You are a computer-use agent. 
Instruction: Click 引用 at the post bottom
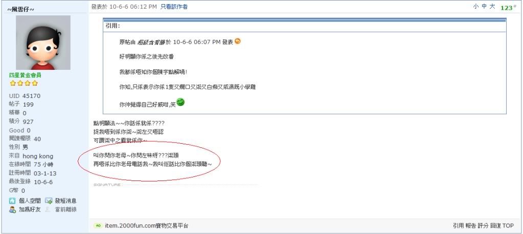click(458, 226)
